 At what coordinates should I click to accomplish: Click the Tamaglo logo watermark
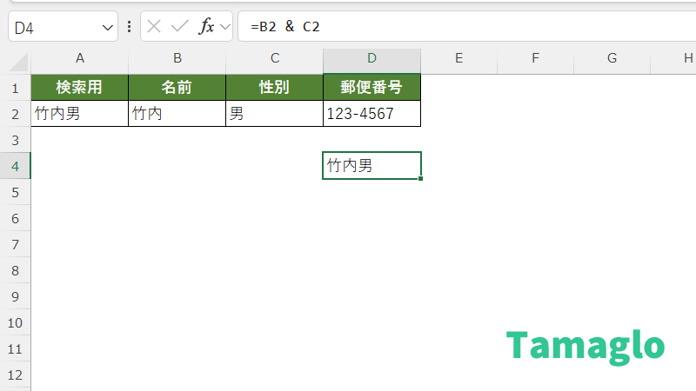click(586, 346)
